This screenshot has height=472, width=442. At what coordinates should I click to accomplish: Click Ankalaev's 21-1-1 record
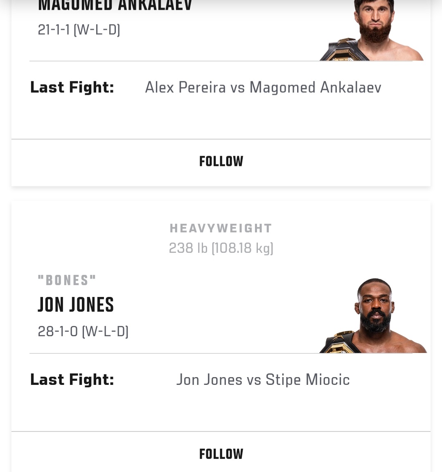[x=54, y=30]
